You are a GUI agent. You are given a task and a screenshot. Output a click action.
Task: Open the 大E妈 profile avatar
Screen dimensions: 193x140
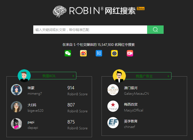17,107
